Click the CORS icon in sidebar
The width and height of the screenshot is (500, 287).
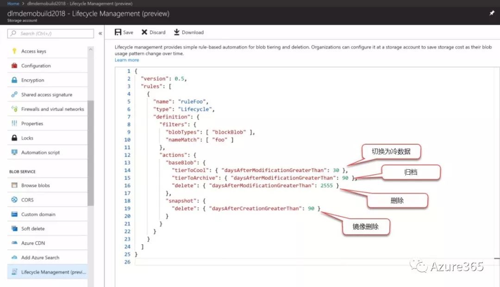pyautogui.click(x=14, y=200)
